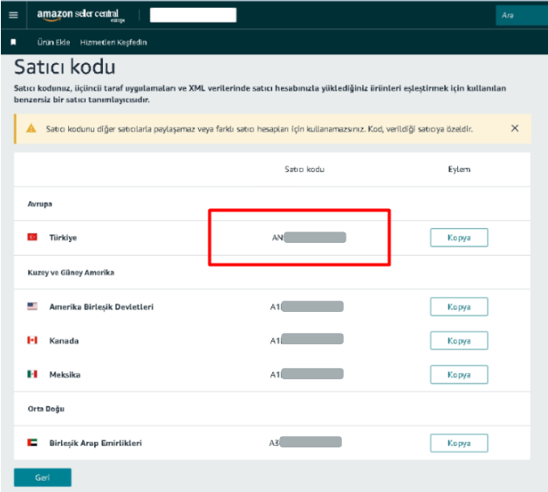548x492 pixels.
Task: Copy the Meksika seller code
Action: tap(459, 375)
